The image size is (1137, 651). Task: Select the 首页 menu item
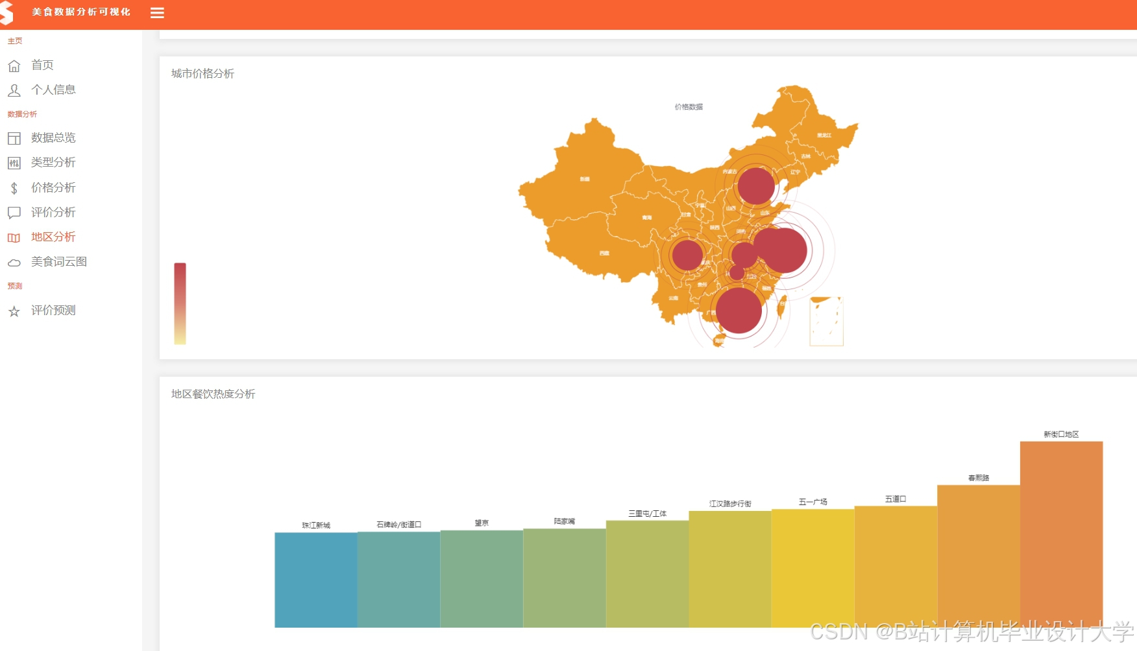coord(41,65)
